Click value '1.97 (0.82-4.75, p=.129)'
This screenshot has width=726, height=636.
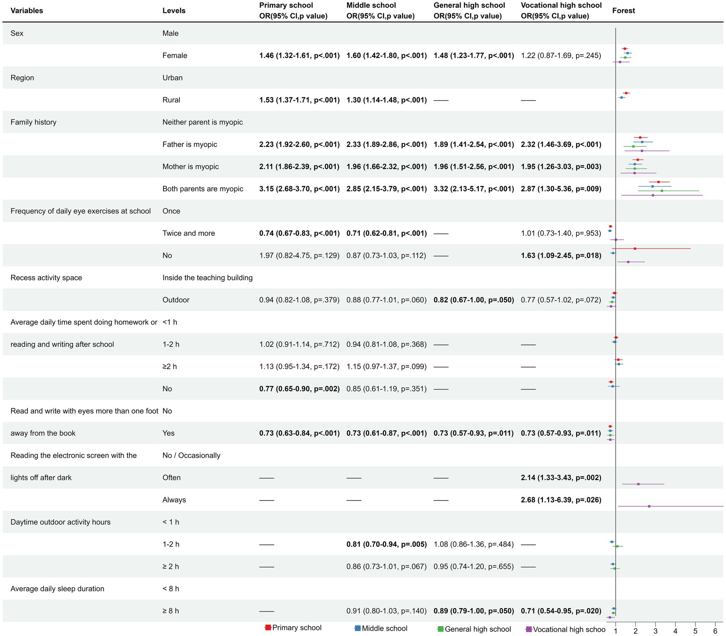[x=299, y=255]
